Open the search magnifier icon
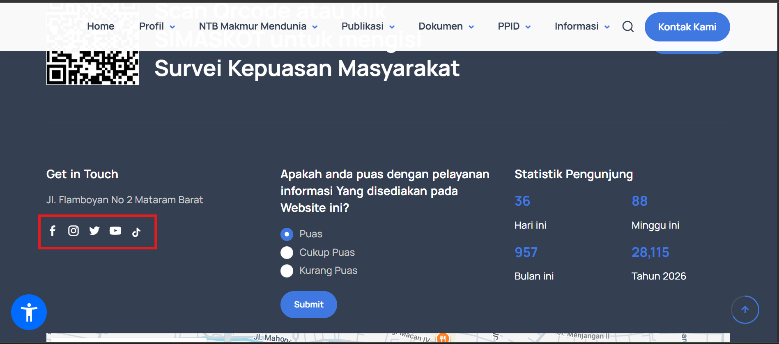This screenshot has height=344, width=779. 628,27
